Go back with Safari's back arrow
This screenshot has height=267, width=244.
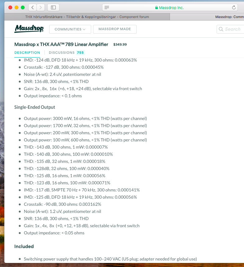click(33, 7)
